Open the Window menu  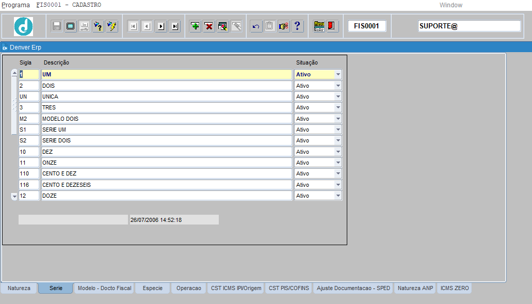tap(451, 5)
